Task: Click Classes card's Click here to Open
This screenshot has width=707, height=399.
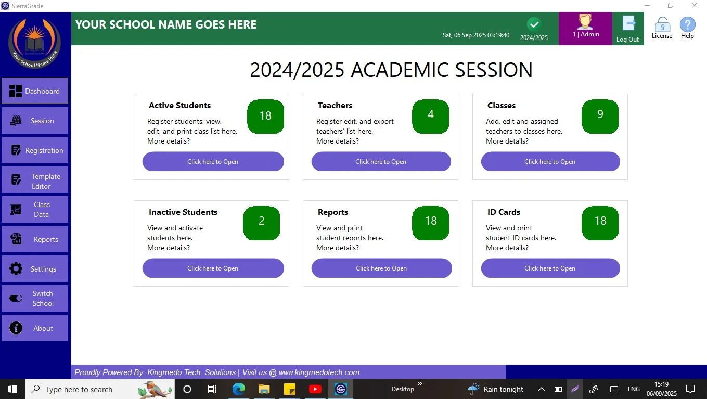Action: [550, 162]
